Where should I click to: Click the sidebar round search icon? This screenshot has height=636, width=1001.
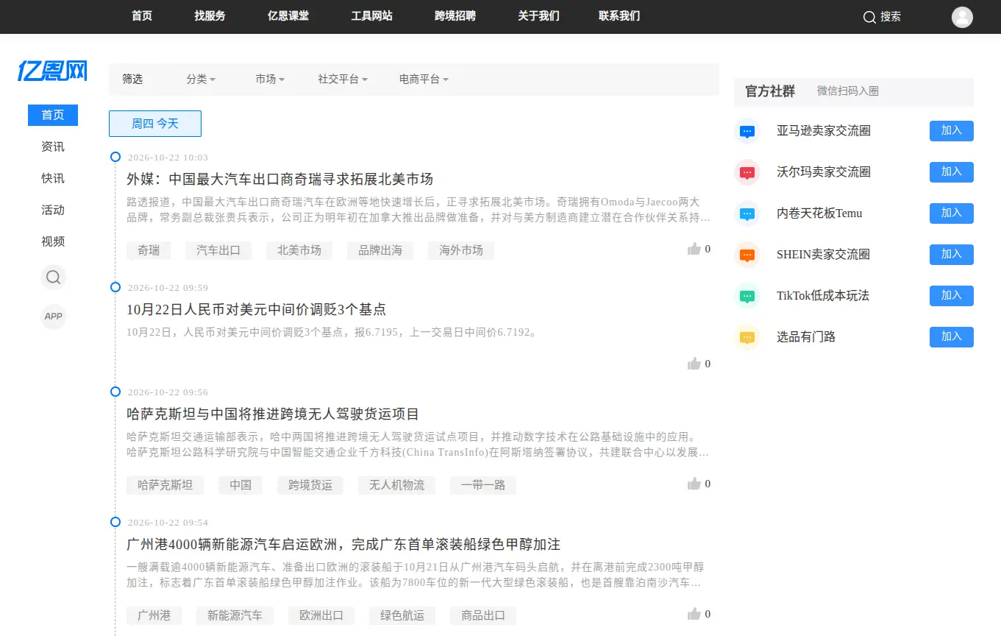pyautogui.click(x=53, y=278)
